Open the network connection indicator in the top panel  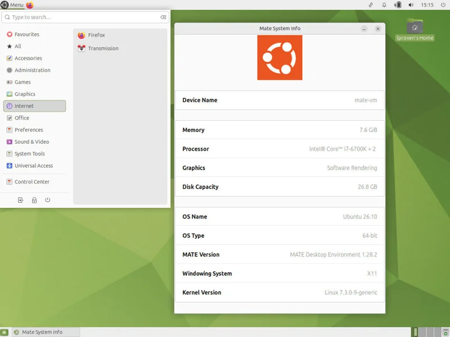[x=371, y=5]
